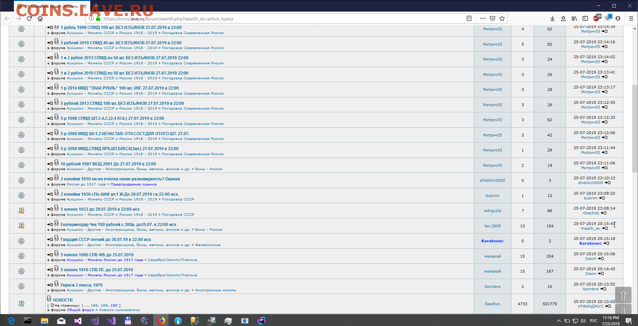Viewport: 638px width, 326px height.
Task: Click the green padlock connection icon
Action: (x=98, y=19)
